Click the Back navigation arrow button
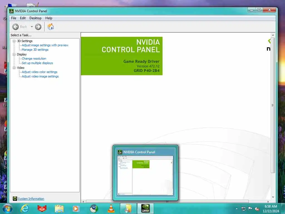 click(x=16, y=27)
